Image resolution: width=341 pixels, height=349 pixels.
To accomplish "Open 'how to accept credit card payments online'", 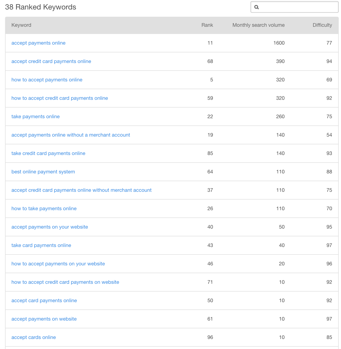I will (x=60, y=98).
